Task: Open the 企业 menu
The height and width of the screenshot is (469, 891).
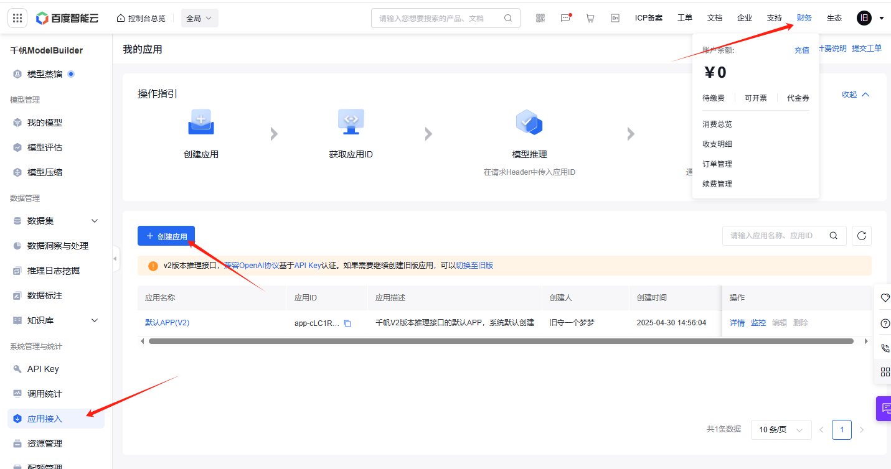Action: [x=745, y=18]
